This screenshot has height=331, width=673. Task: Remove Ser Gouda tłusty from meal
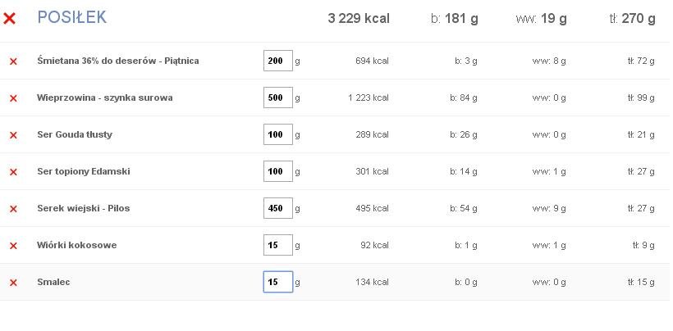[x=13, y=135]
